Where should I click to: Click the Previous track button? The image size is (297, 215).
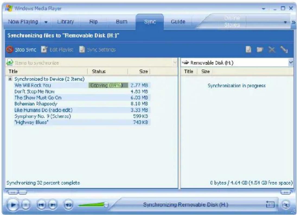pos(41,205)
